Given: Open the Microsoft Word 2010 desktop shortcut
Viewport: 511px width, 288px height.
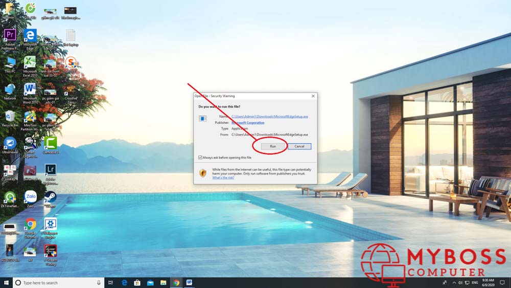Looking at the screenshot, I should tap(30, 89).
